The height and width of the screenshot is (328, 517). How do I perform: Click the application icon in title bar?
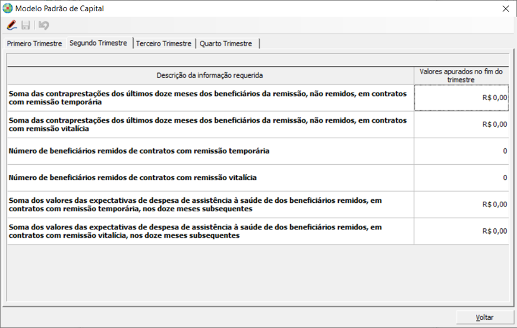(x=7, y=8)
